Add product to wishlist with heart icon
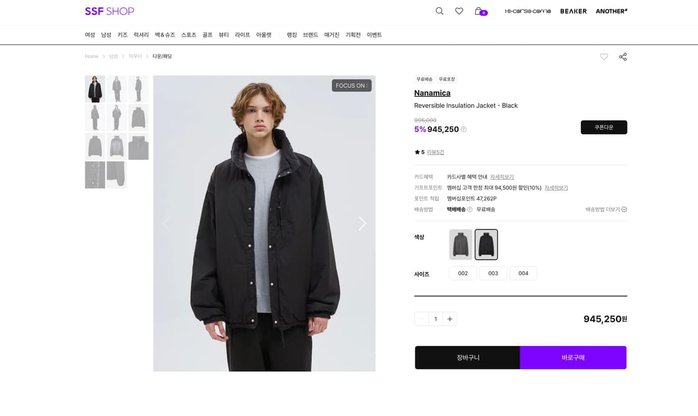Viewport: 698px width, 416px height. click(604, 57)
